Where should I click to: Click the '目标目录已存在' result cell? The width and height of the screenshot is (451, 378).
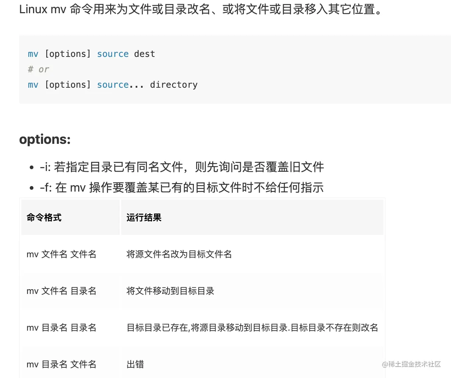[252, 328]
